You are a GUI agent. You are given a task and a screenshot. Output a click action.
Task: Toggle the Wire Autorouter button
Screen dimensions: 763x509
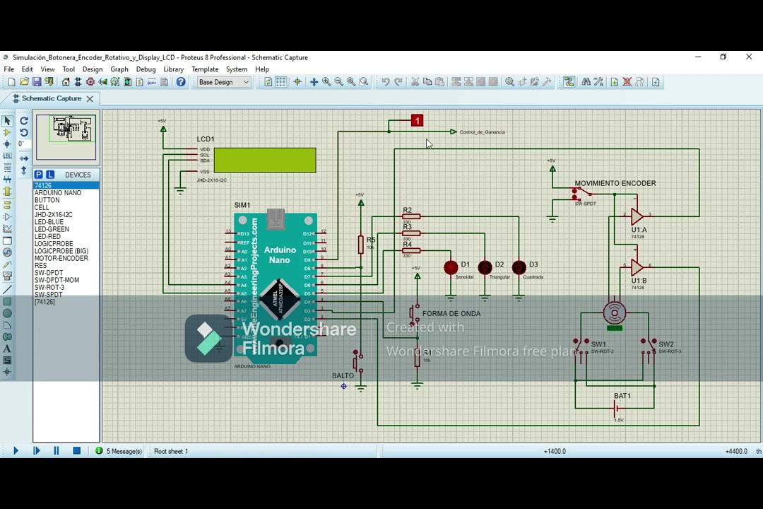click(569, 82)
